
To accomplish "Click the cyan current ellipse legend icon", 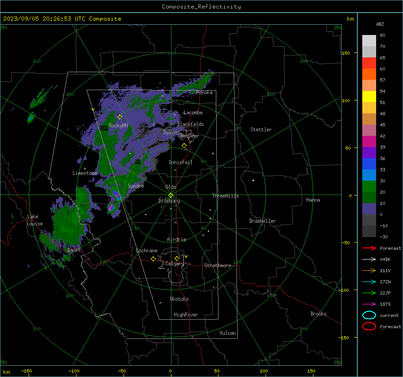I will [369, 315].
